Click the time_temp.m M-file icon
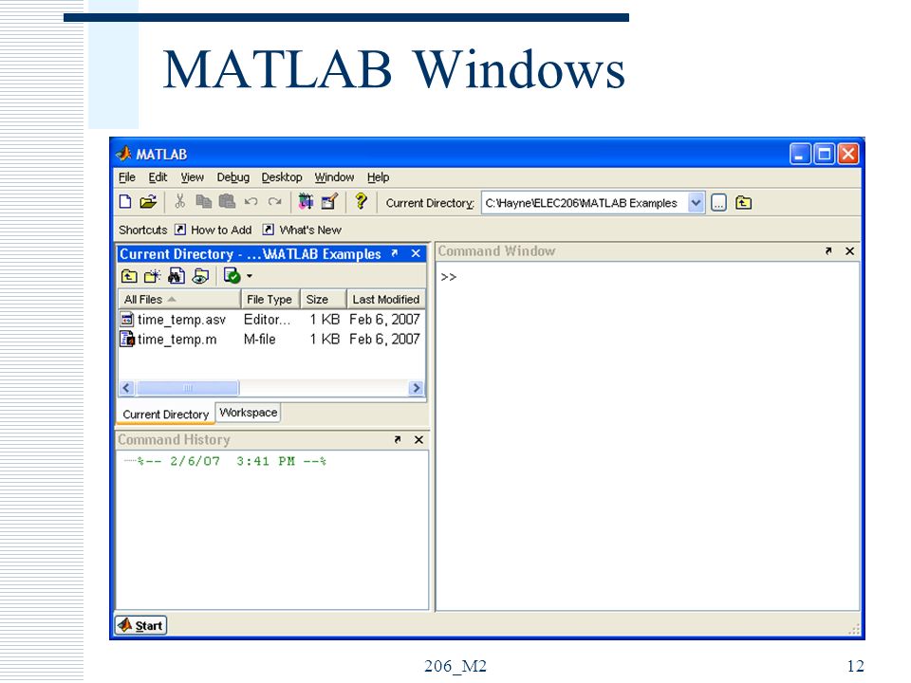This screenshot has width=911, height=683. pyautogui.click(x=126, y=339)
